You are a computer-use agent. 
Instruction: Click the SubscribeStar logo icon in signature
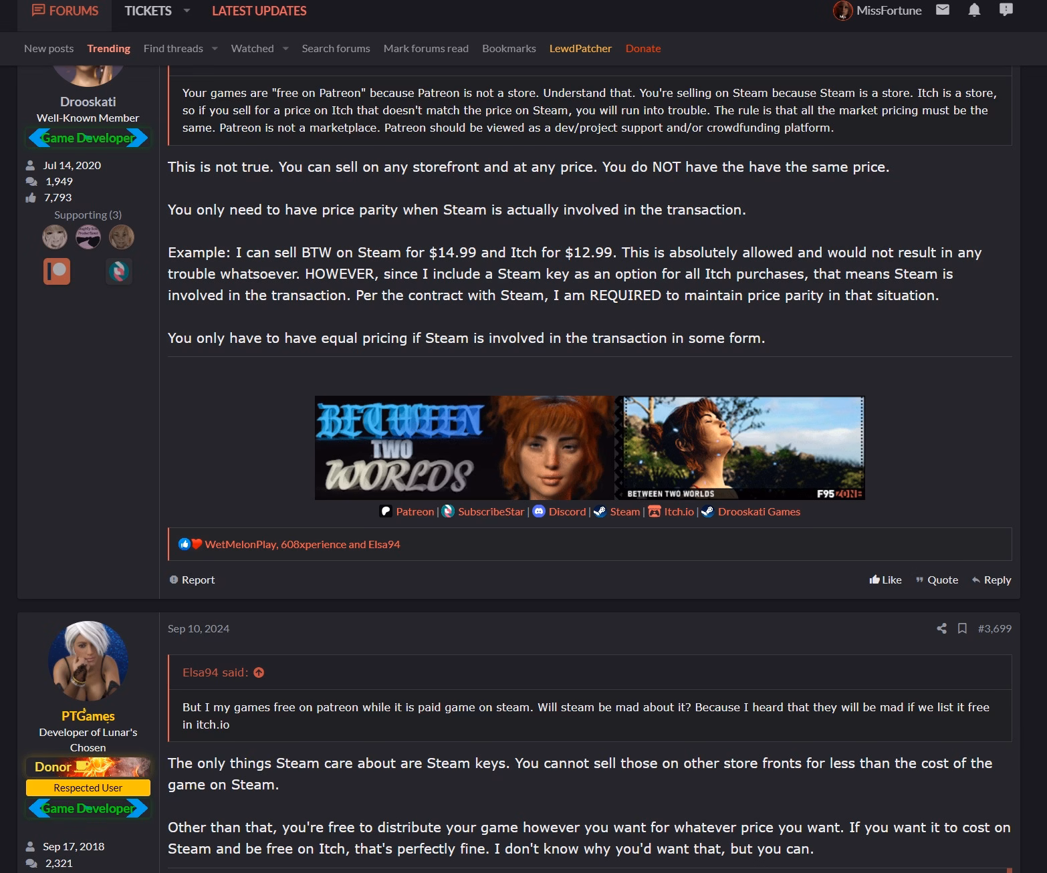click(448, 511)
